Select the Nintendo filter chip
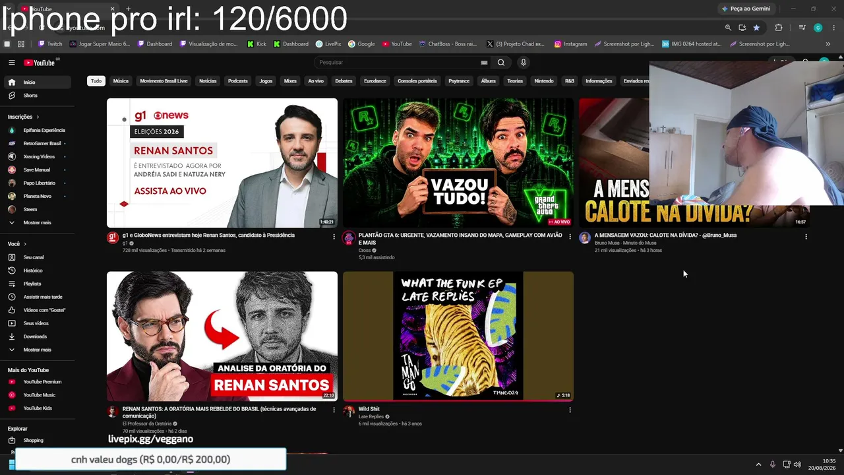This screenshot has height=475, width=844. [x=544, y=81]
